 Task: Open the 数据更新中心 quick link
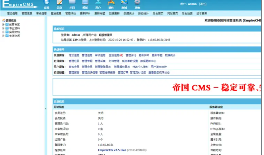148,61
